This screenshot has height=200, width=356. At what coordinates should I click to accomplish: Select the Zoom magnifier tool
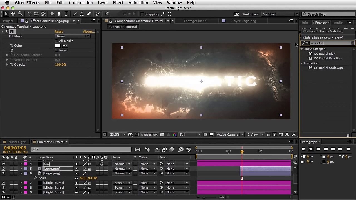(20, 14)
